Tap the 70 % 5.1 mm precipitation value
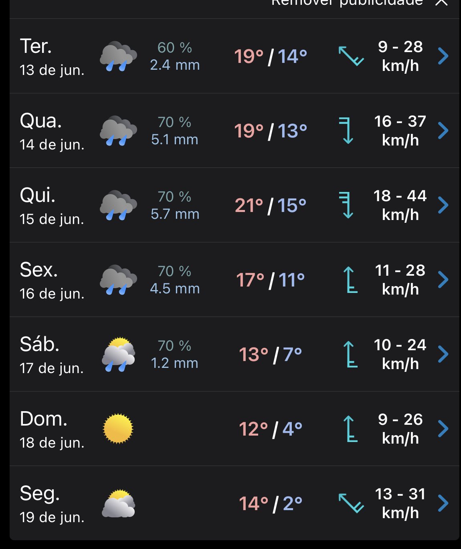The height and width of the screenshot is (549, 461). (x=174, y=131)
